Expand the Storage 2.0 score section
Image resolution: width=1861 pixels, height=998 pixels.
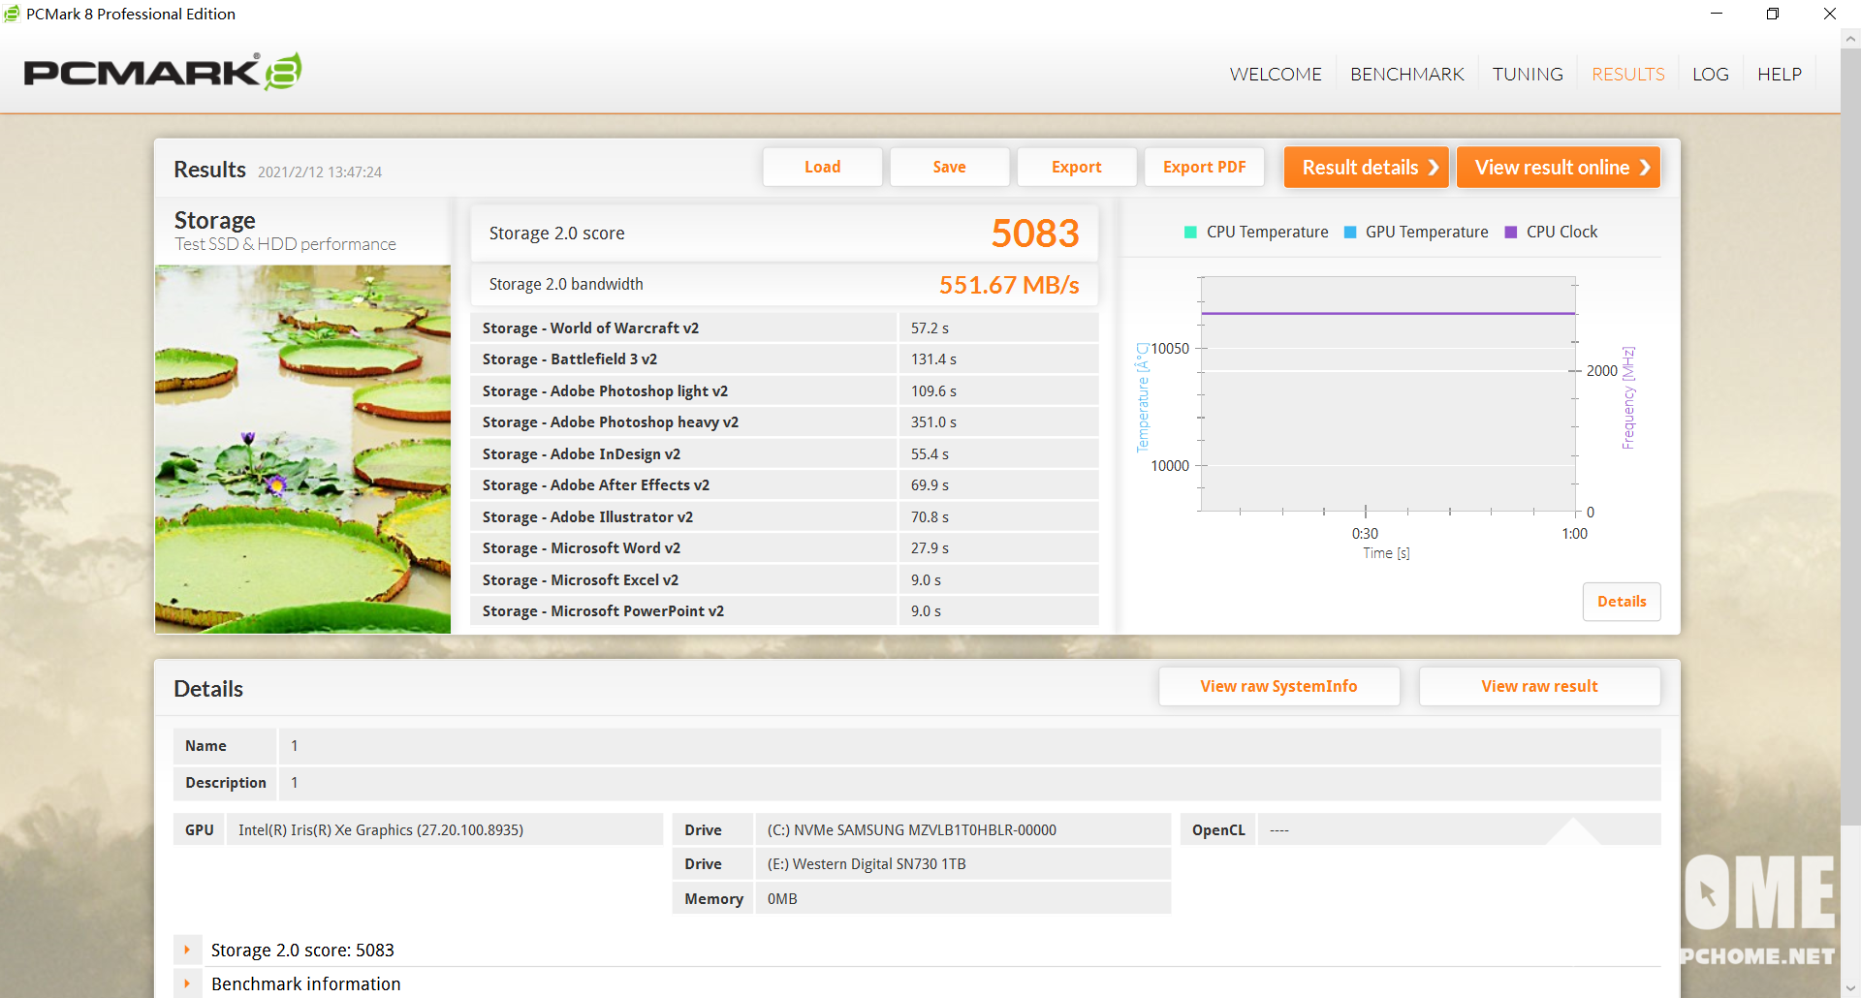point(187,950)
